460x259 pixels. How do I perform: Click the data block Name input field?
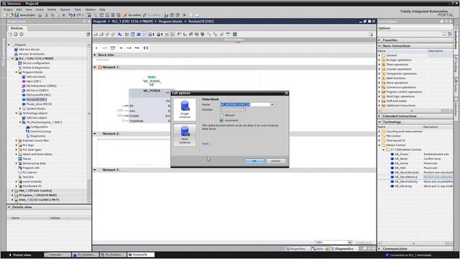point(245,104)
